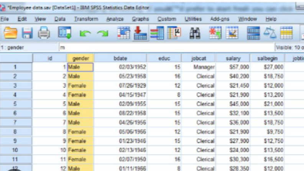Open the Analyze menu
This screenshot has width=304, height=171.
coord(115,19)
